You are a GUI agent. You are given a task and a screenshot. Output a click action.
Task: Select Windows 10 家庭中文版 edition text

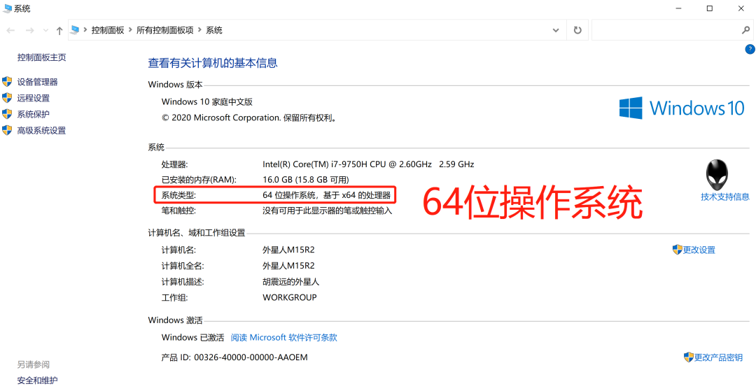(x=206, y=101)
